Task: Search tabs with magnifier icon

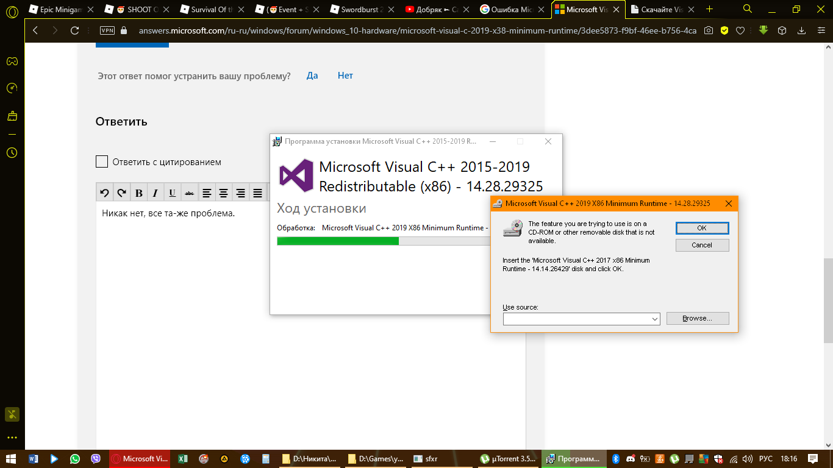Action: click(748, 9)
